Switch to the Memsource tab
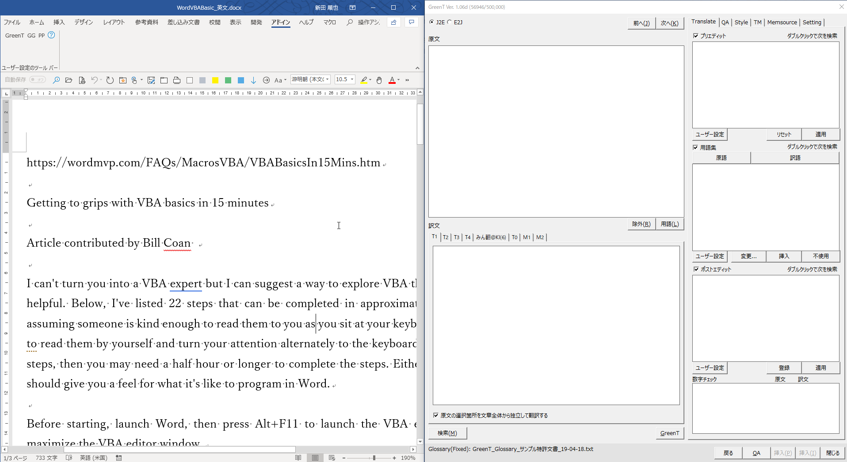This screenshot has height=462, width=847. point(782,22)
